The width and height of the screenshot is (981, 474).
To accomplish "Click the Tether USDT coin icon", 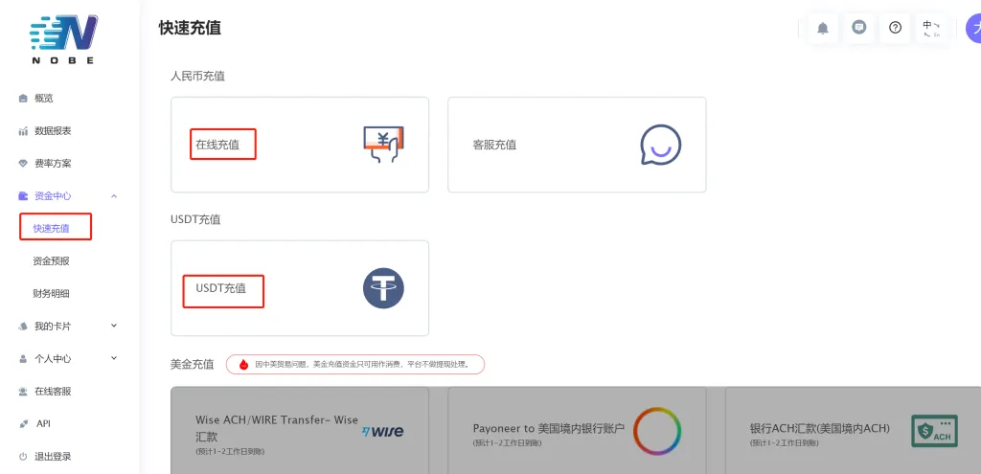I will tap(383, 288).
